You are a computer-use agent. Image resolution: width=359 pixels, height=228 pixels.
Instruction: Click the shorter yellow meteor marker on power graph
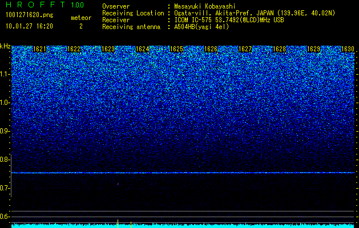(x=131, y=225)
